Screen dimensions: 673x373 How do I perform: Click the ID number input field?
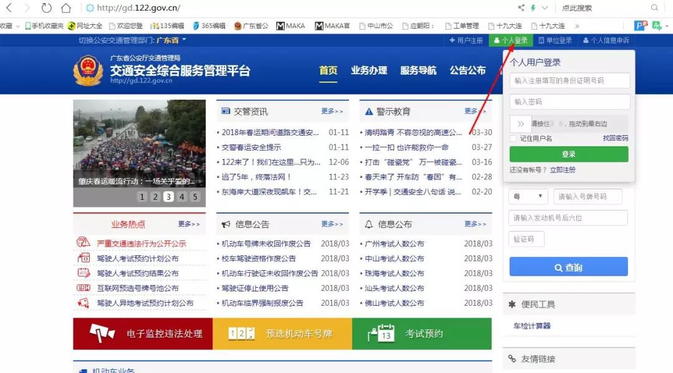pos(570,81)
